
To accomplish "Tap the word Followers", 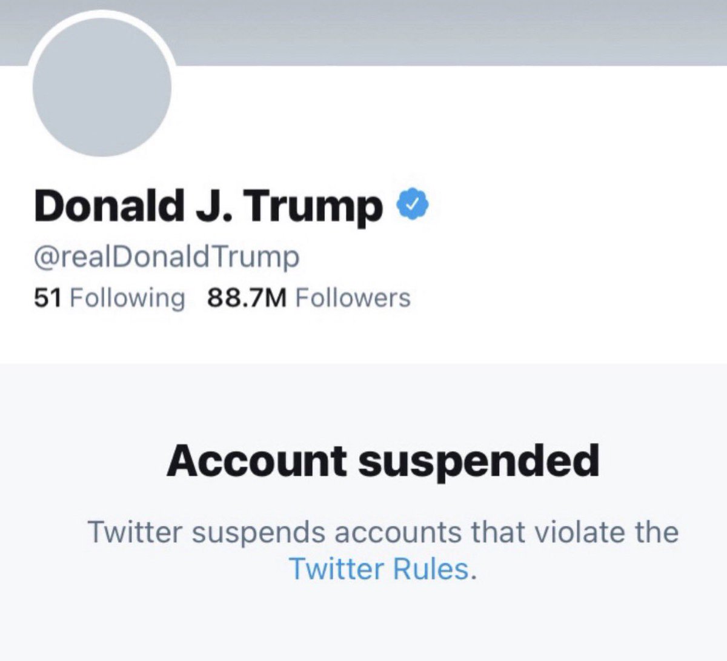I will (353, 298).
